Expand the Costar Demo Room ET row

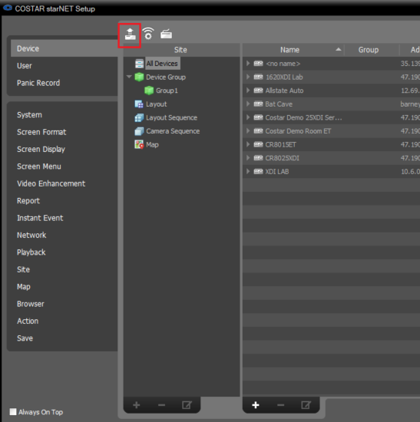tap(248, 130)
